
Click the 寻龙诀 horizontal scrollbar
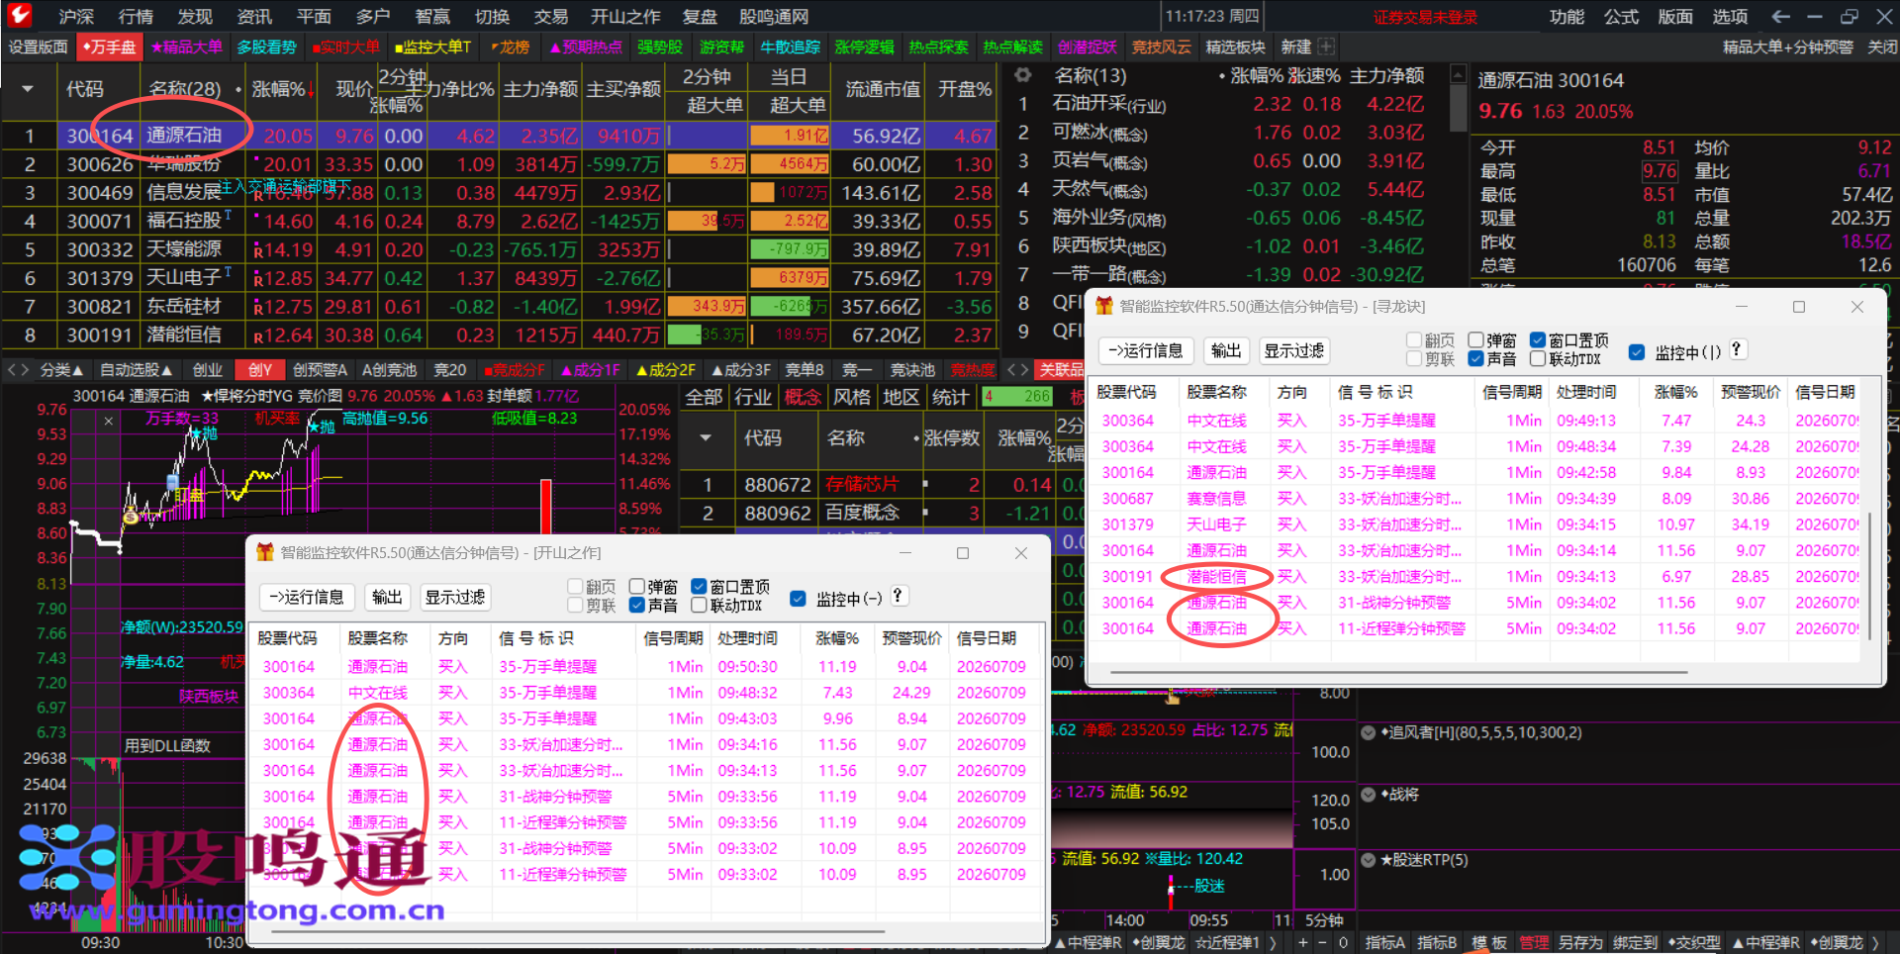point(1399,672)
